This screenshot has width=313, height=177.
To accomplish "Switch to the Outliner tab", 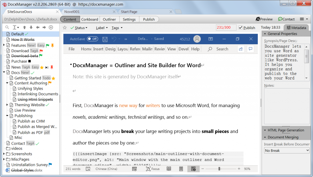I will 109,19.
